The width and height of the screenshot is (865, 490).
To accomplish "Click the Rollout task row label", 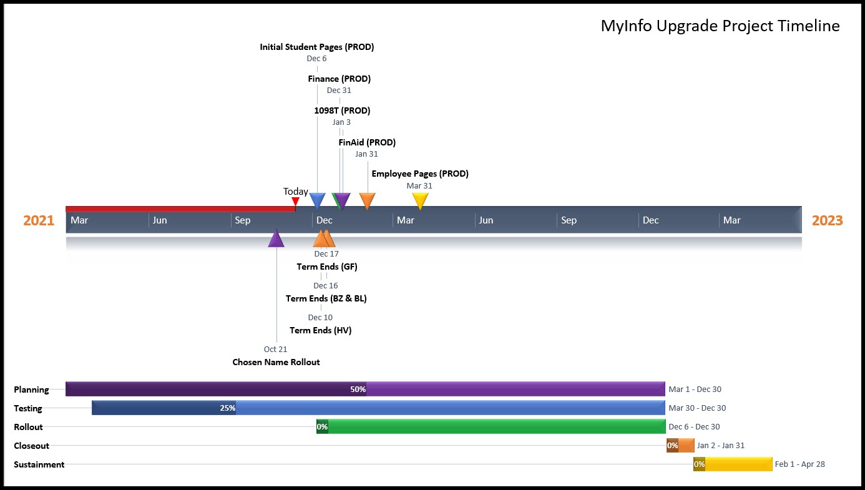I will (28, 427).
